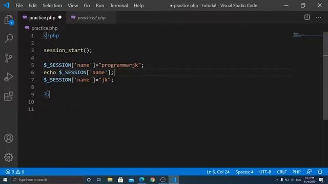The image size is (328, 184).
Task: Open the Accounts menu icon
Action: pyautogui.click(x=9, y=139)
